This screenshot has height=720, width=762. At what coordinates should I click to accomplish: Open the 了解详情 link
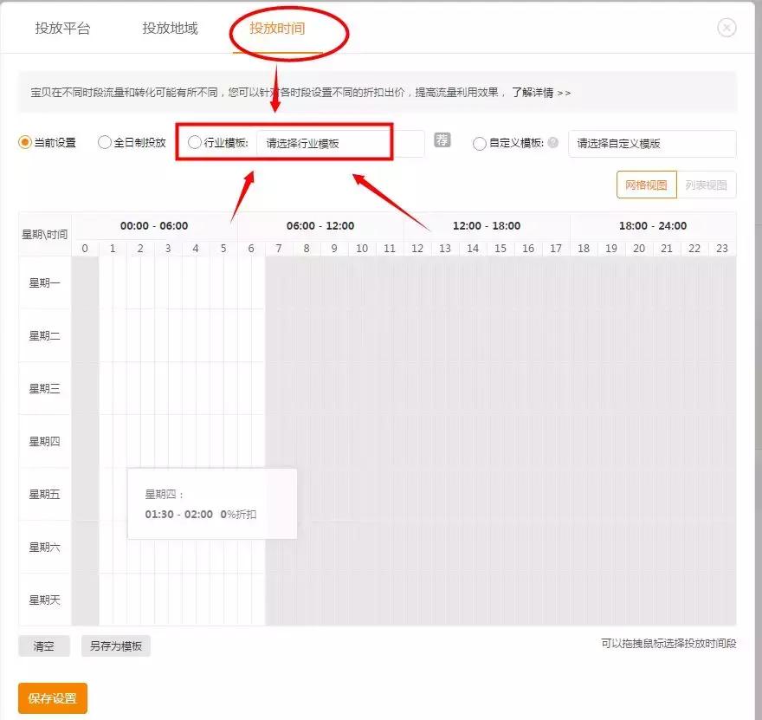coord(533,93)
